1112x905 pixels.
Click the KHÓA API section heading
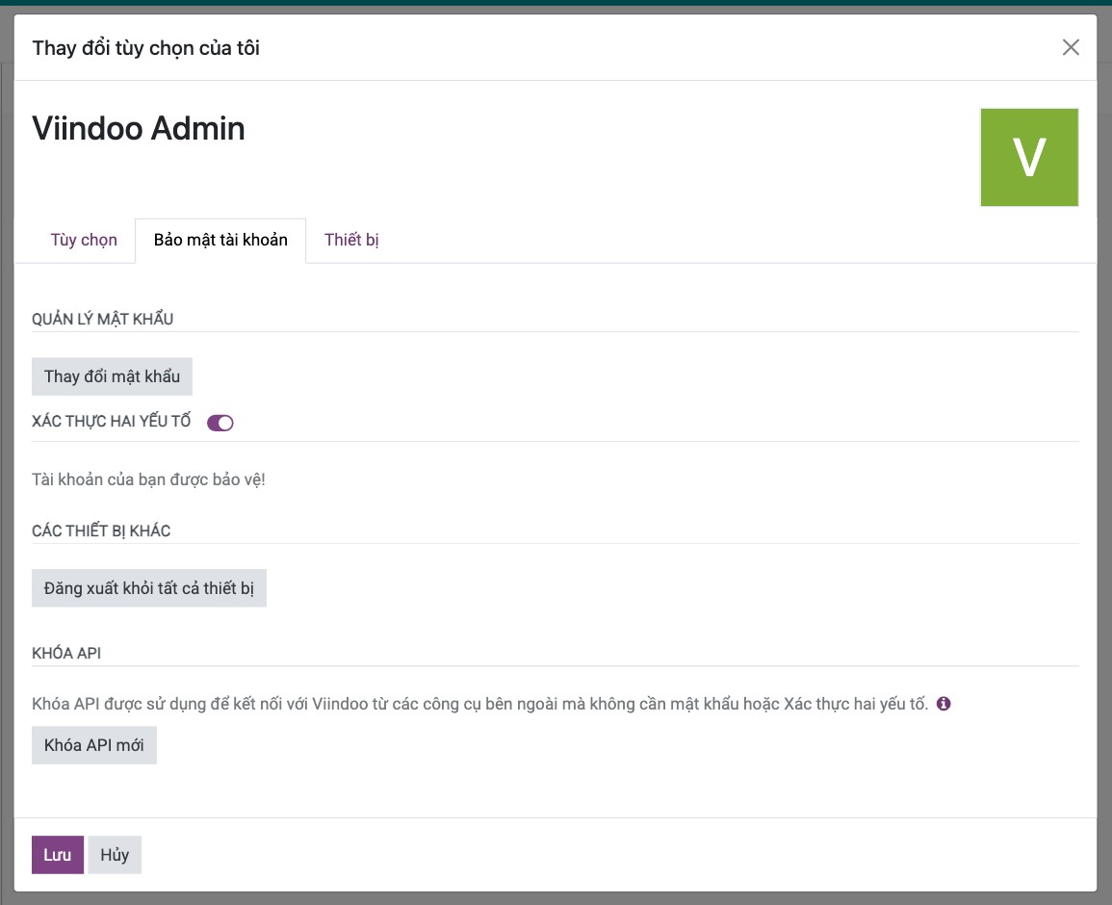pyautogui.click(x=66, y=653)
